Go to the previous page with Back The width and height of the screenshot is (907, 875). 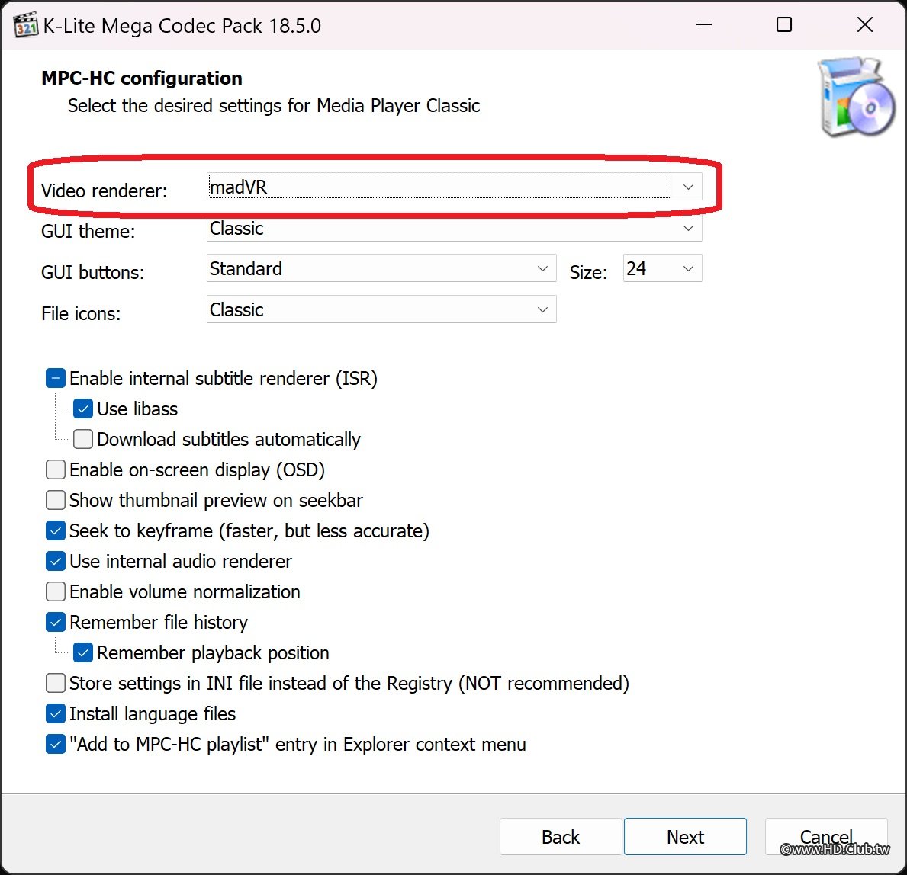tap(561, 837)
